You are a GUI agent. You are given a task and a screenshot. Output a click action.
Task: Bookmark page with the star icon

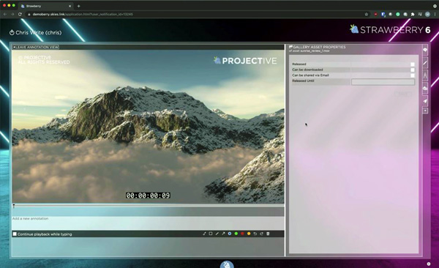click(x=367, y=14)
